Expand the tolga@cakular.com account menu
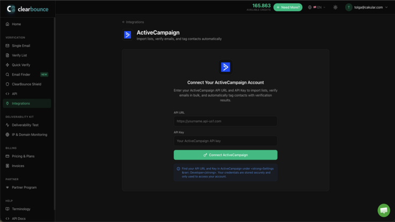The image size is (395, 222). click(367, 8)
